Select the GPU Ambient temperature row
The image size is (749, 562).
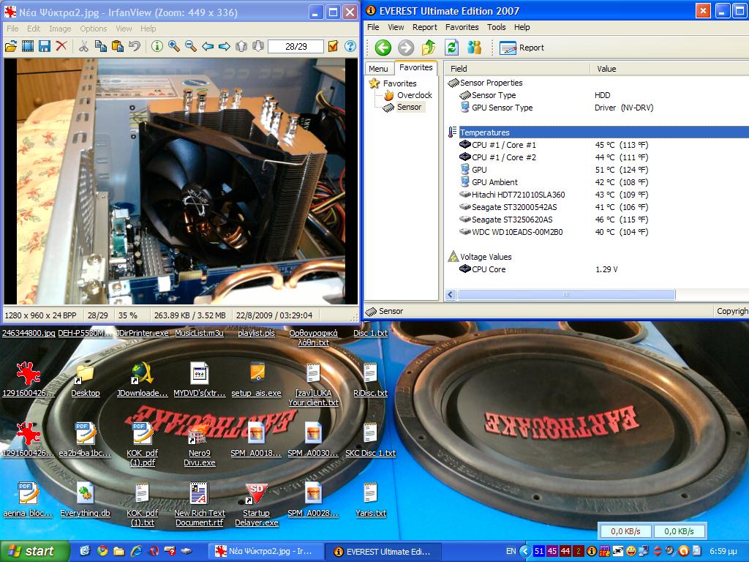[598, 182]
